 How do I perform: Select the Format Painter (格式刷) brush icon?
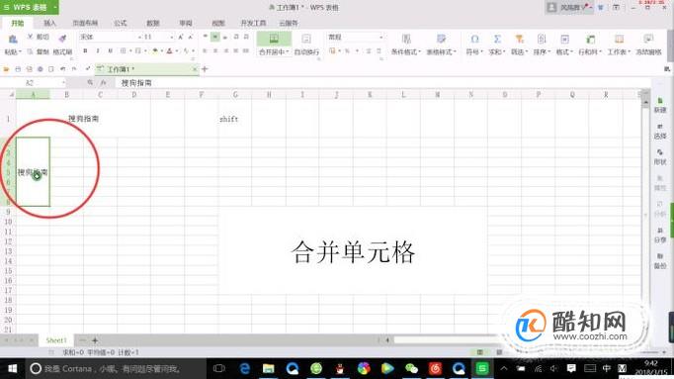point(62,39)
